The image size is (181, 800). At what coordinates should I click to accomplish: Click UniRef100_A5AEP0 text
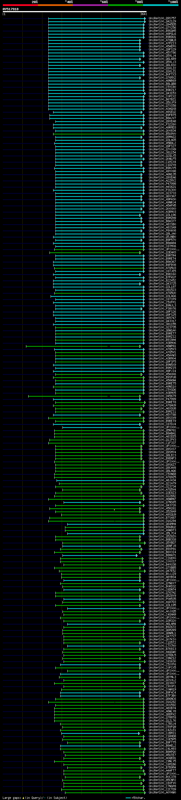pos(162,46)
